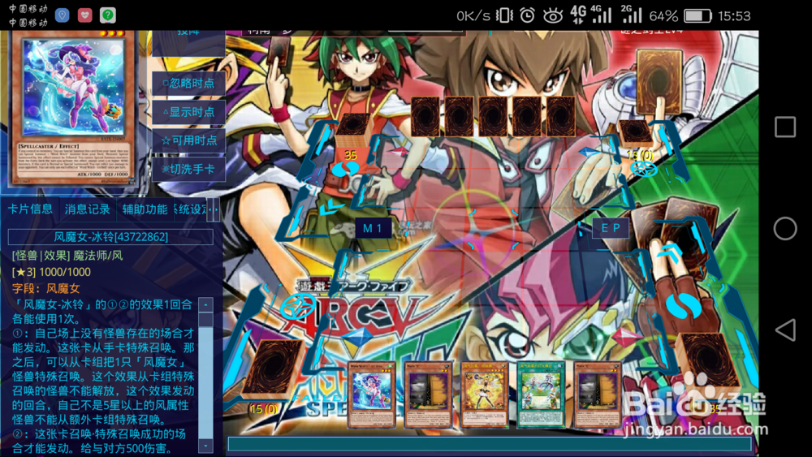Tap the Android recent apps square button
Image resolution: width=812 pixels, height=457 pixels.
pyautogui.click(x=785, y=127)
